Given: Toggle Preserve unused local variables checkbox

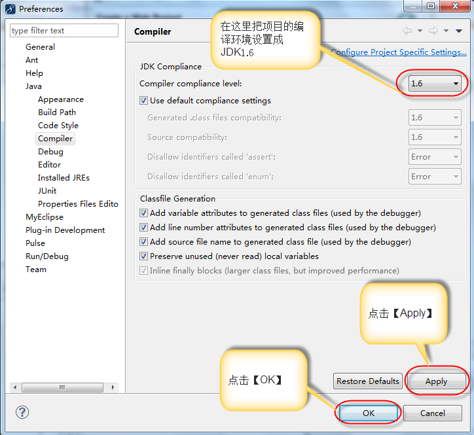Looking at the screenshot, I should [x=143, y=256].
